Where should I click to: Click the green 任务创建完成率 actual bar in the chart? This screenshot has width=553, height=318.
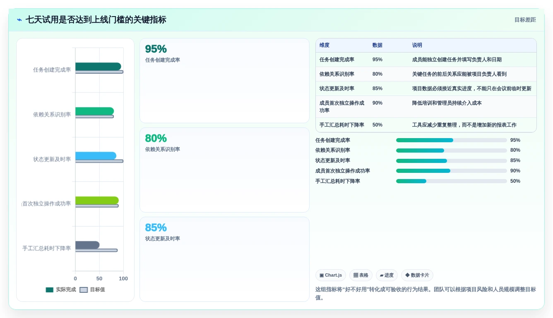point(98,67)
